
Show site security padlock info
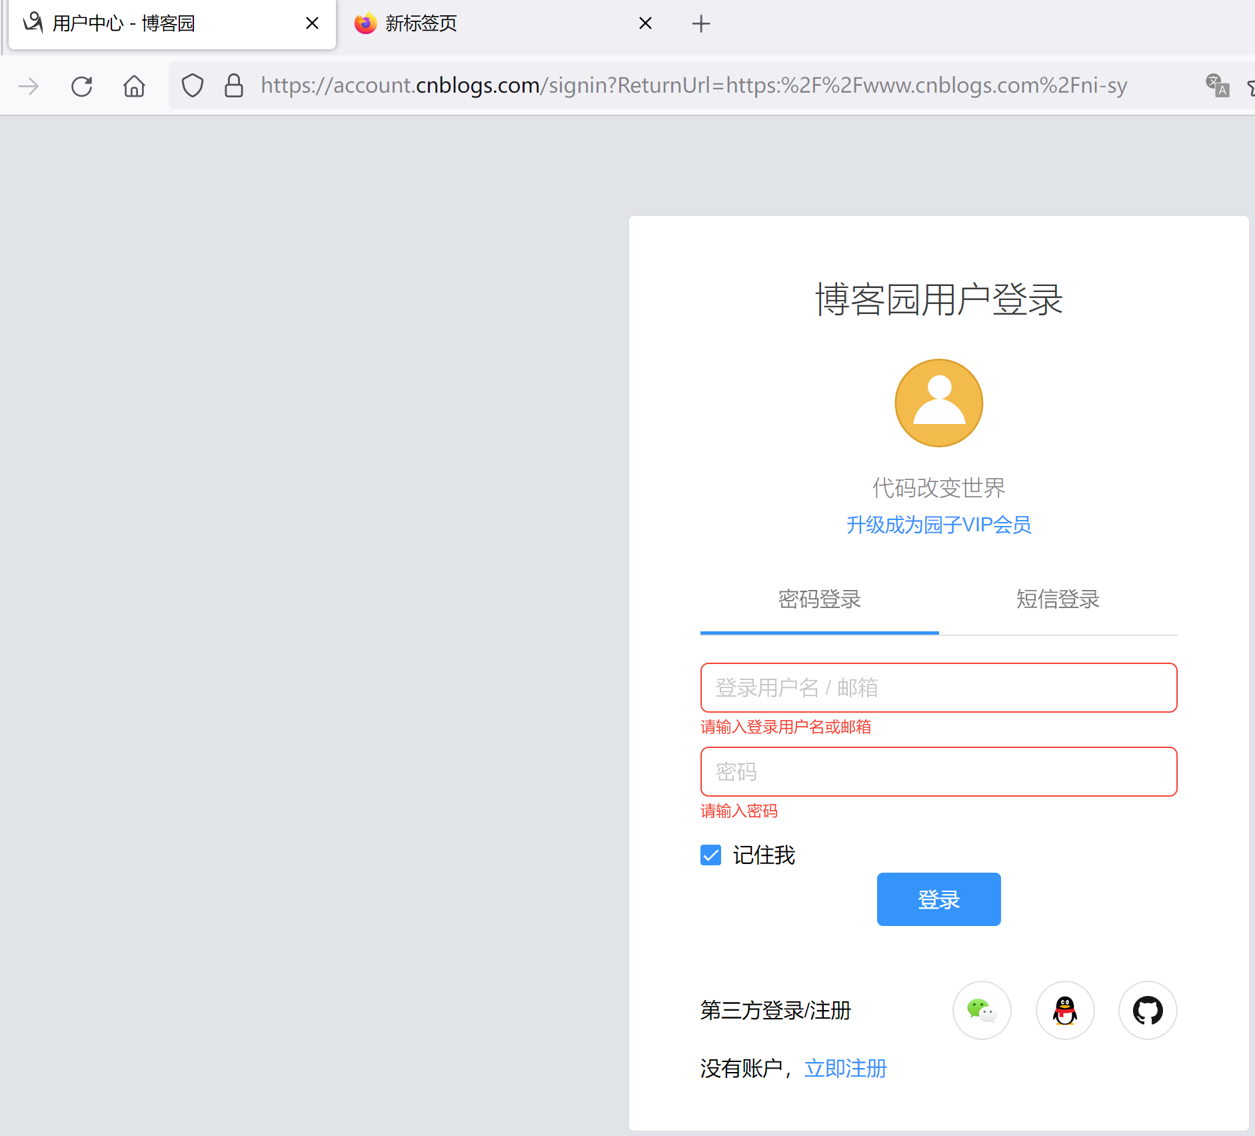coord(233,85)
